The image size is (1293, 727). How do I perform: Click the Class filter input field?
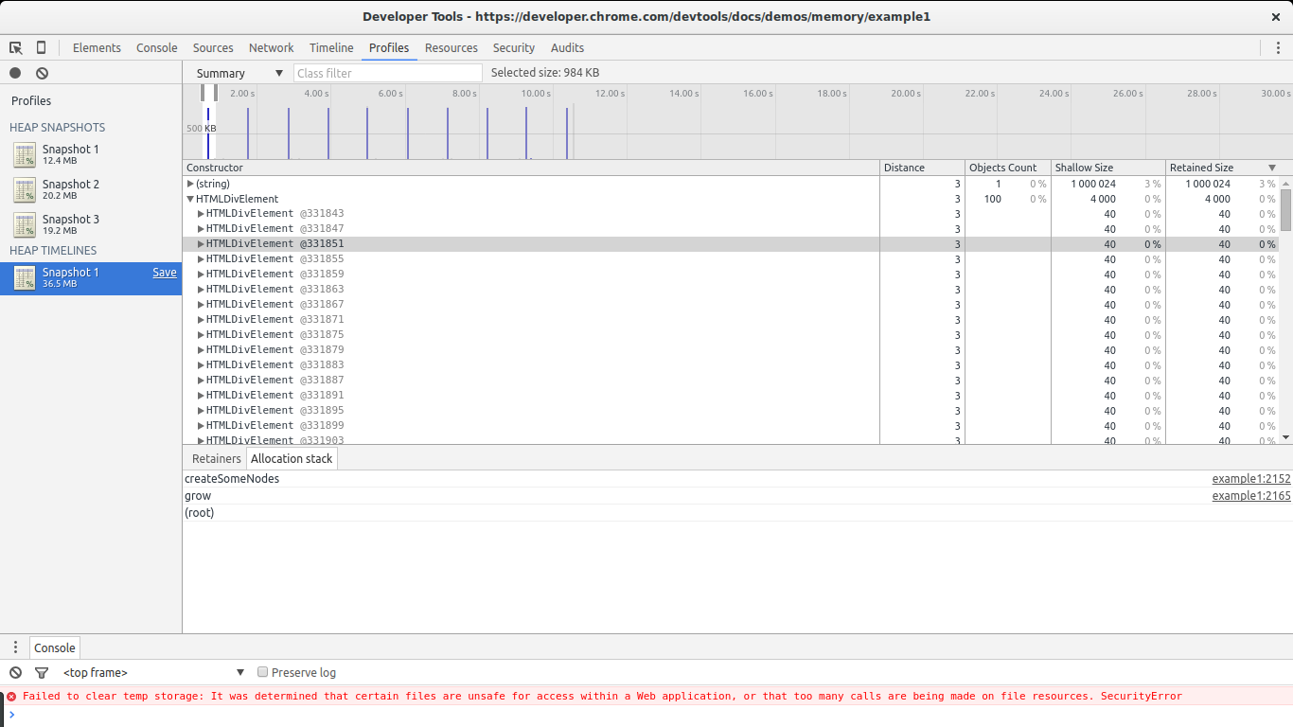(387, 73)
